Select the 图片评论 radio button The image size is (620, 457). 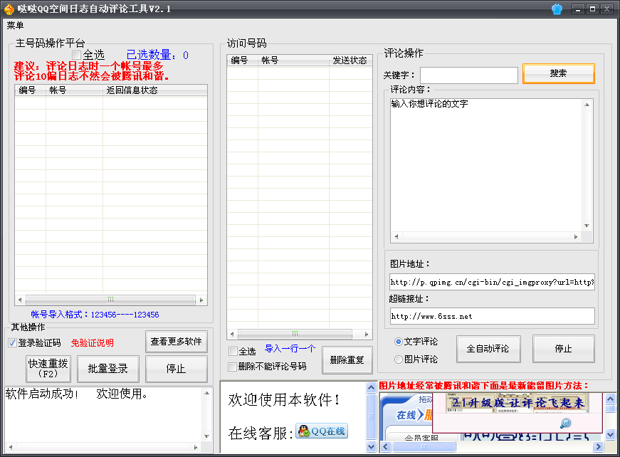pyautogui.click(x=399, y=359)
